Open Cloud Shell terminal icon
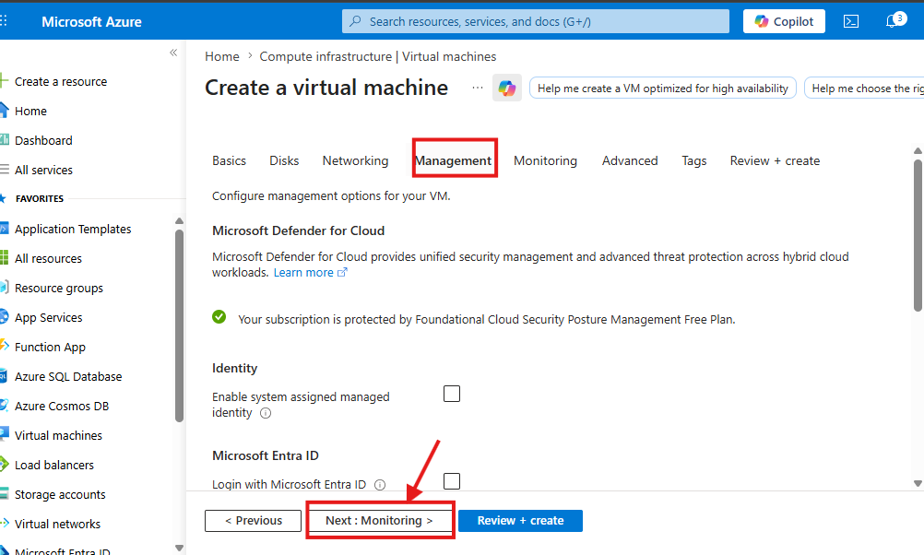 851,22
